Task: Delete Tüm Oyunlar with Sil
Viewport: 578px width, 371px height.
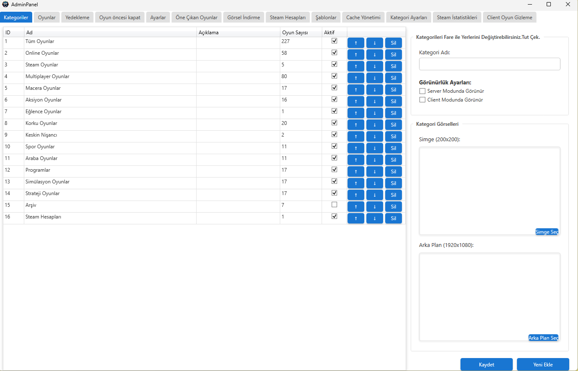Action: click(x=394, y=43)
